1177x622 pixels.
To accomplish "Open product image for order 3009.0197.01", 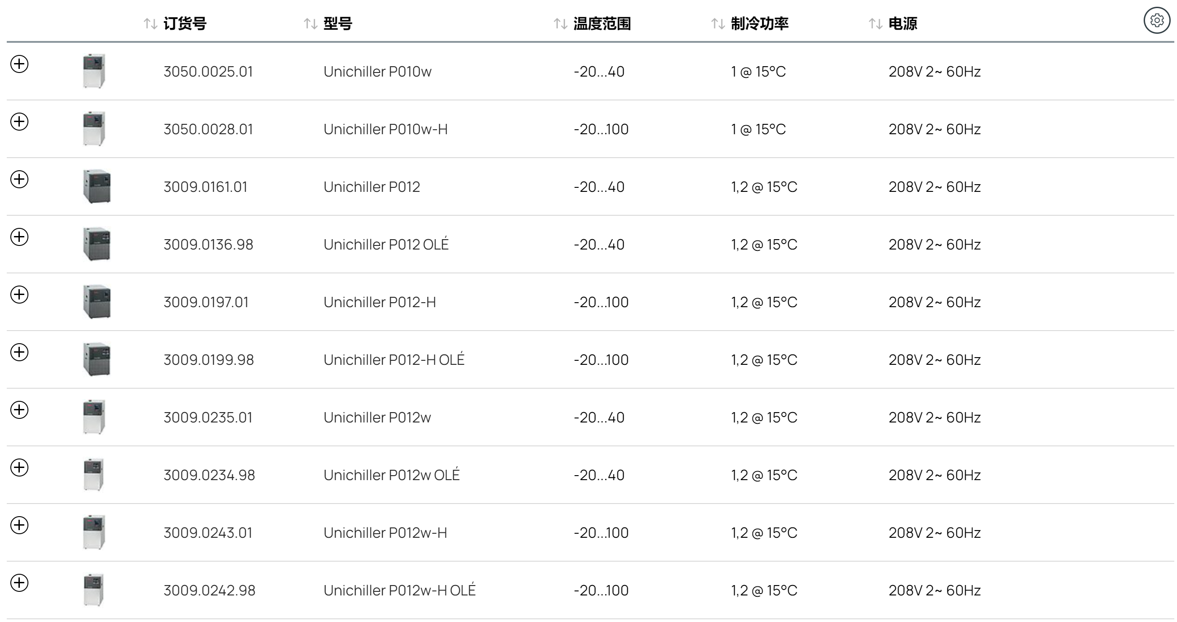I will [x=97, y=302].
